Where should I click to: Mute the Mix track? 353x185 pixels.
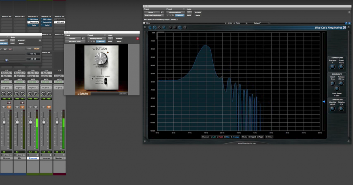click(22, 107)
